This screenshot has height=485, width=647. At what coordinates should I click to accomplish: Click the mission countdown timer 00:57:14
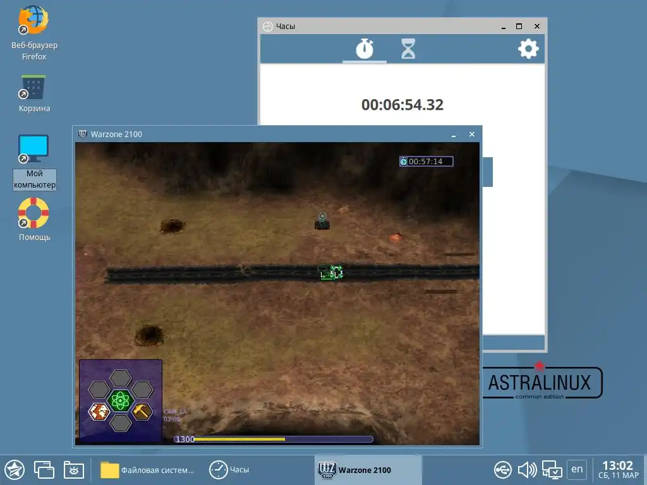click(426, 161)
